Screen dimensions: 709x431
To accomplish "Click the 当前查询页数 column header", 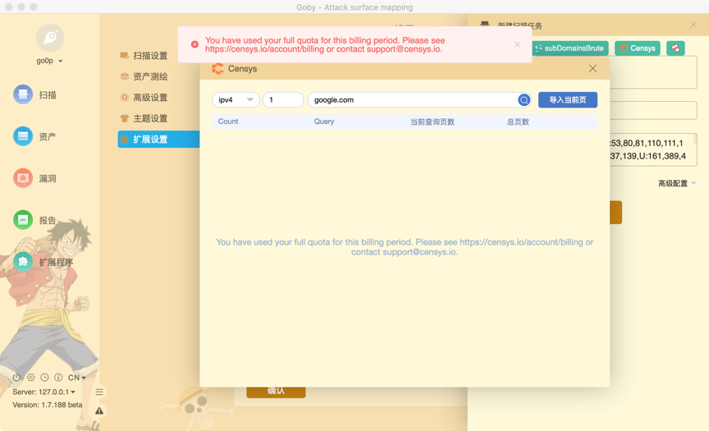I will click(x=432, y=122).
